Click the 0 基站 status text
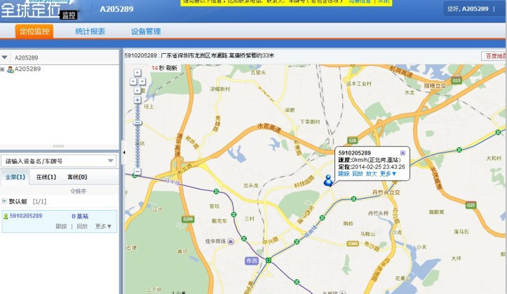 click(x=80, y=216)
